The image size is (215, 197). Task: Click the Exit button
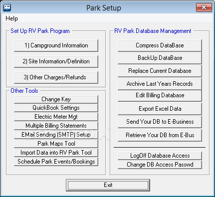tap(108, 185)
